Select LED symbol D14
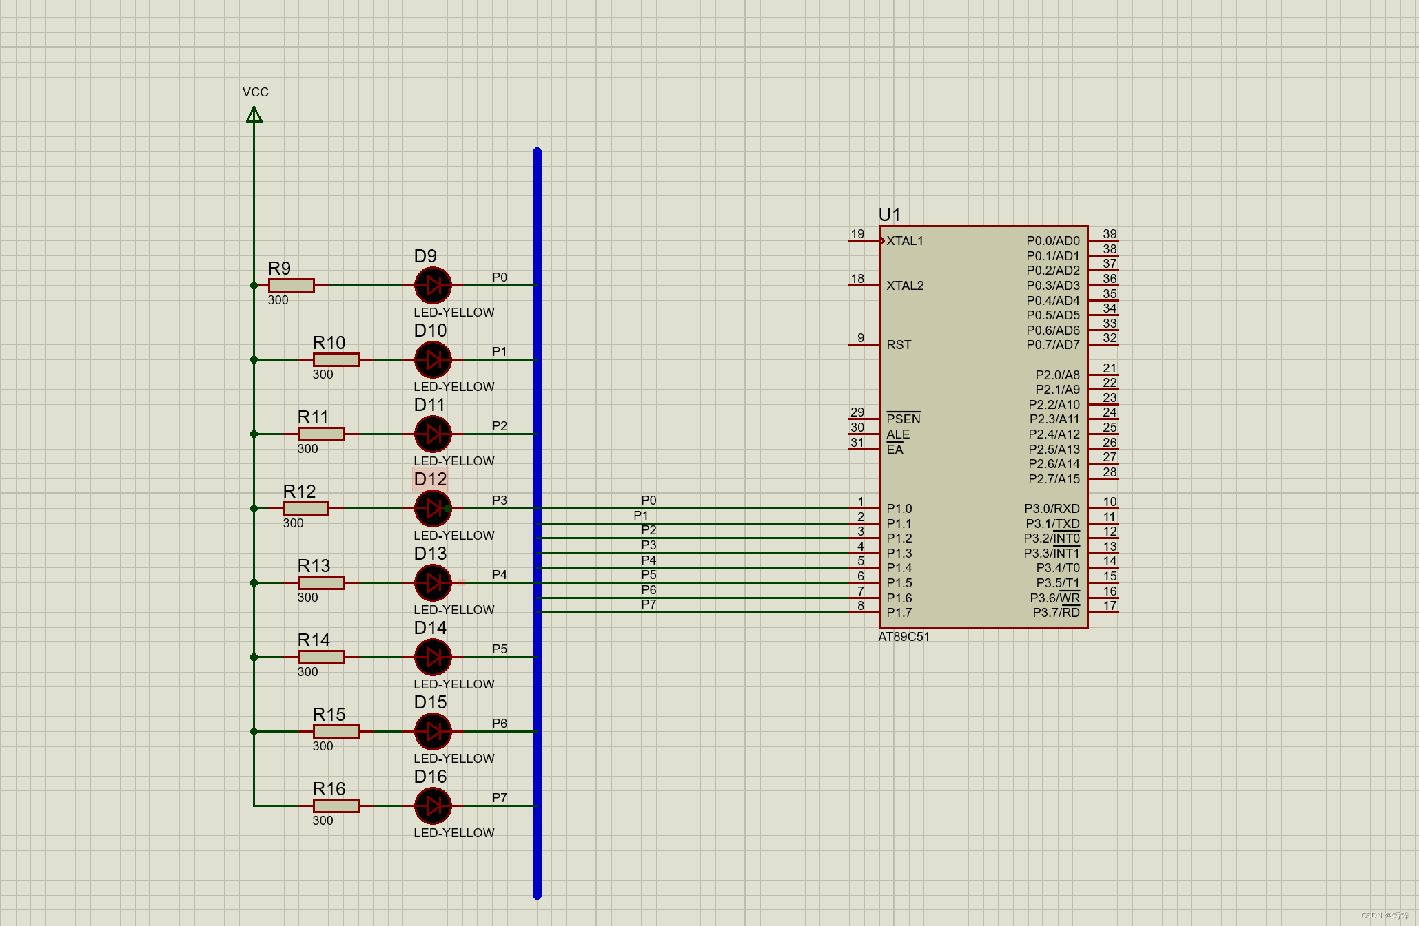1419x926 pixels. coord(433,657)
